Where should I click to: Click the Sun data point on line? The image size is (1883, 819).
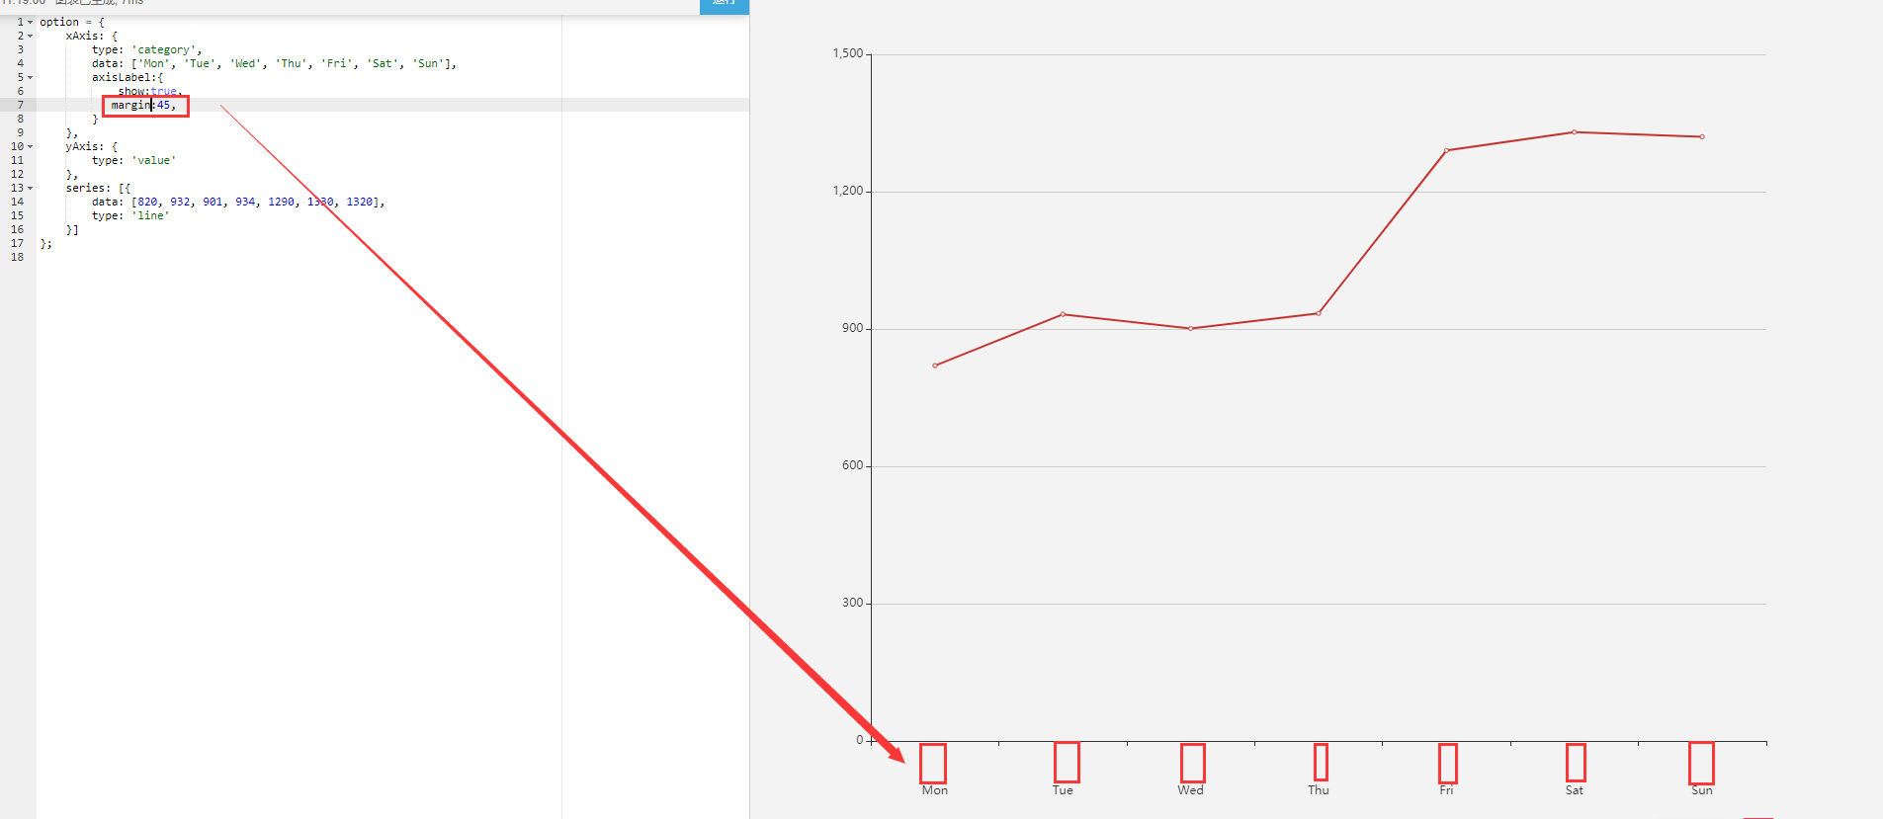point(1702,136)
